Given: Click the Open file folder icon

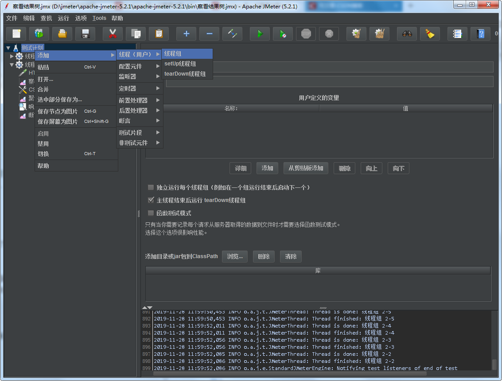Looking at the screenshot, I should click(x=62, y=34).
